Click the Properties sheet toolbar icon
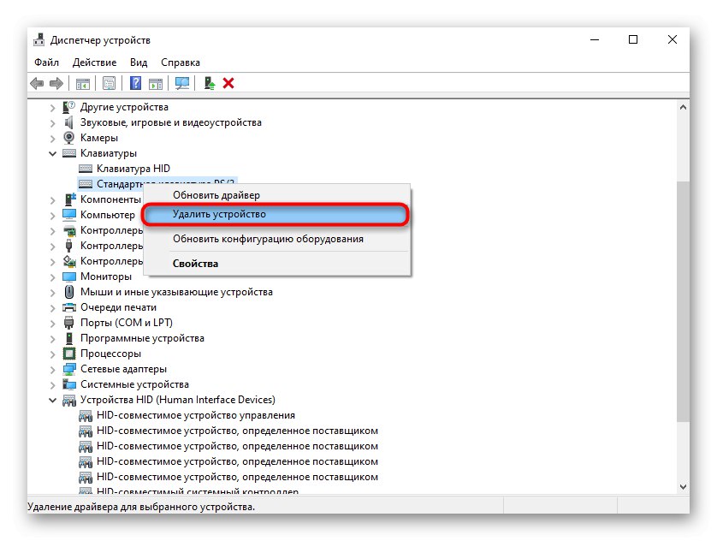The image size is (717, 541). [x=109, y=83]
